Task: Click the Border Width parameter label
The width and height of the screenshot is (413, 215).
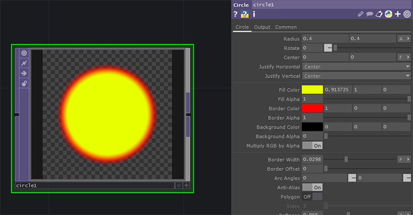Action: 284,159
